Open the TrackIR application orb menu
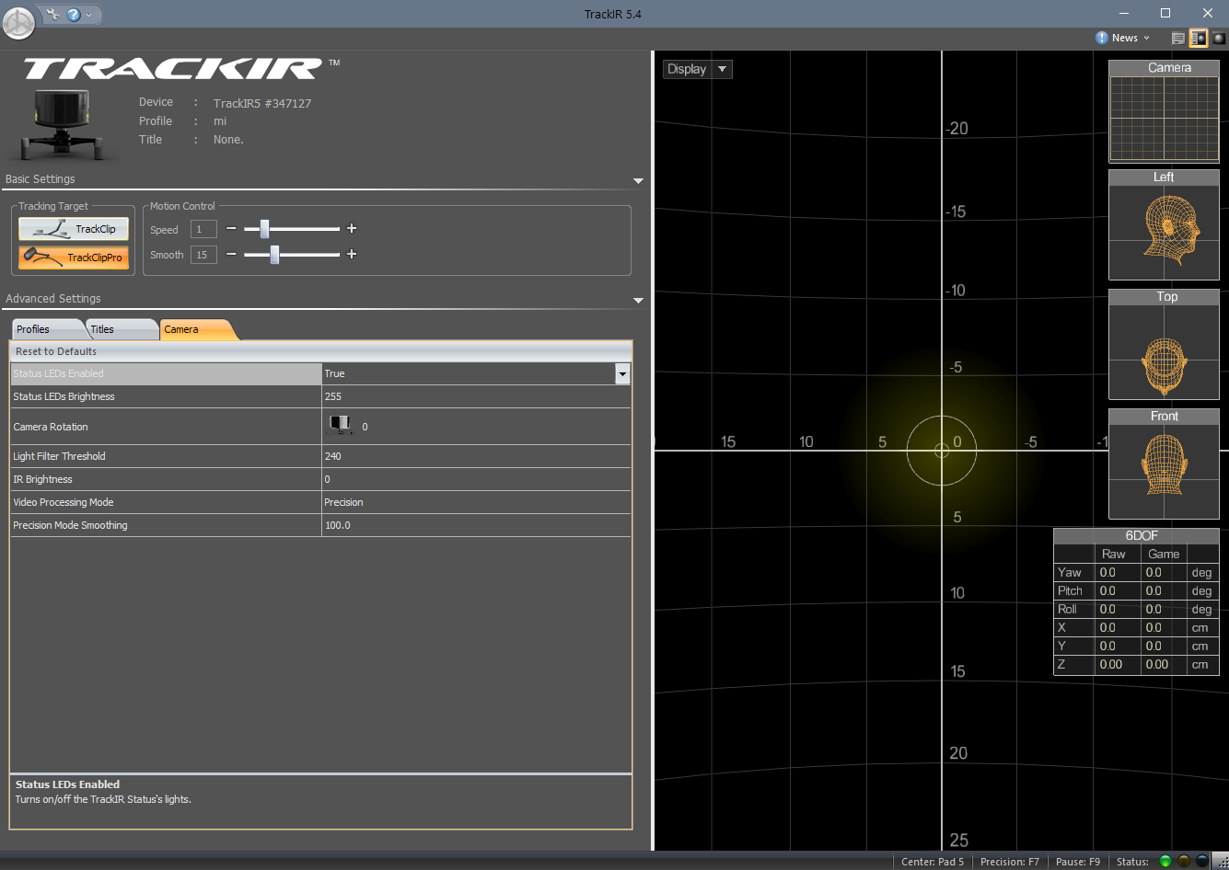 pyautogui.click(x=18, y=23)
